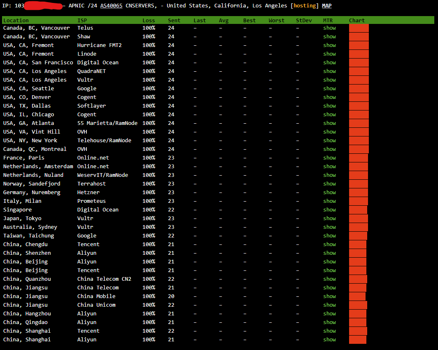
Task: Show MTR for Sandefjord Terrahost
Action: [330, 184]
